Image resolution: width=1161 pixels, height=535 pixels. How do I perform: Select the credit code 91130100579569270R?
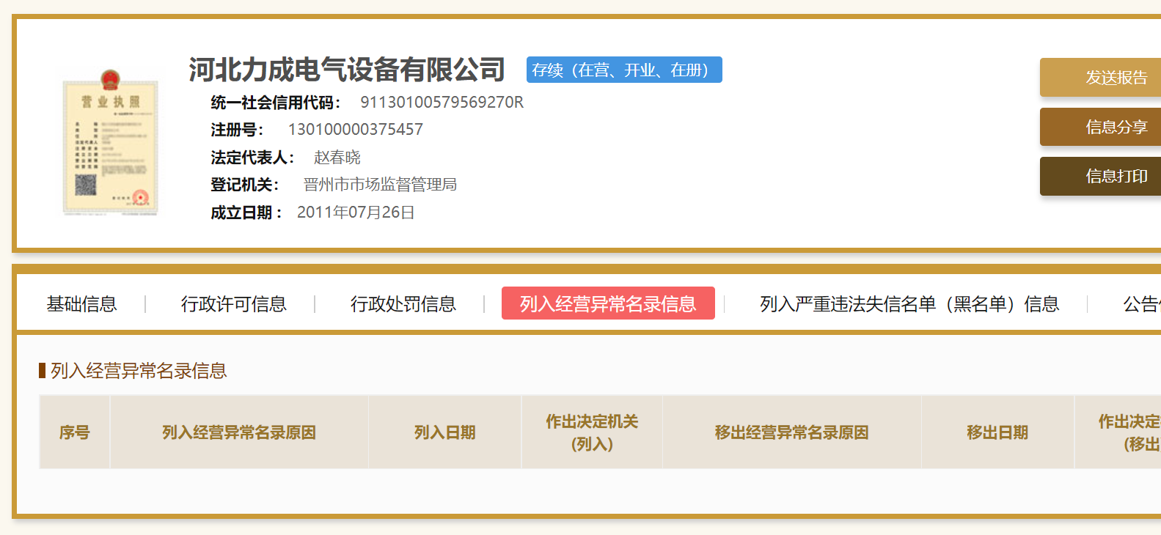(442, 102)
